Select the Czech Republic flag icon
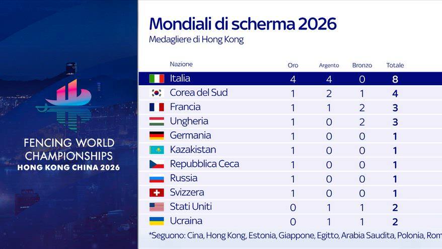The height and width of the screenshot is (249, 442). [x=157, y=164]
